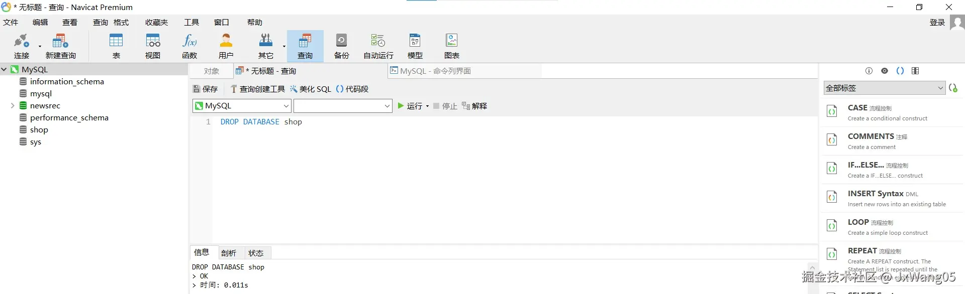
Task: Collapse the MySQL connection tree node
Action: tap(4, 69)
